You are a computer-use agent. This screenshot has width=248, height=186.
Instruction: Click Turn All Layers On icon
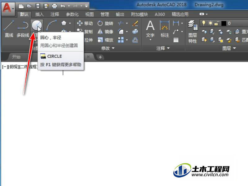[204, 40]
